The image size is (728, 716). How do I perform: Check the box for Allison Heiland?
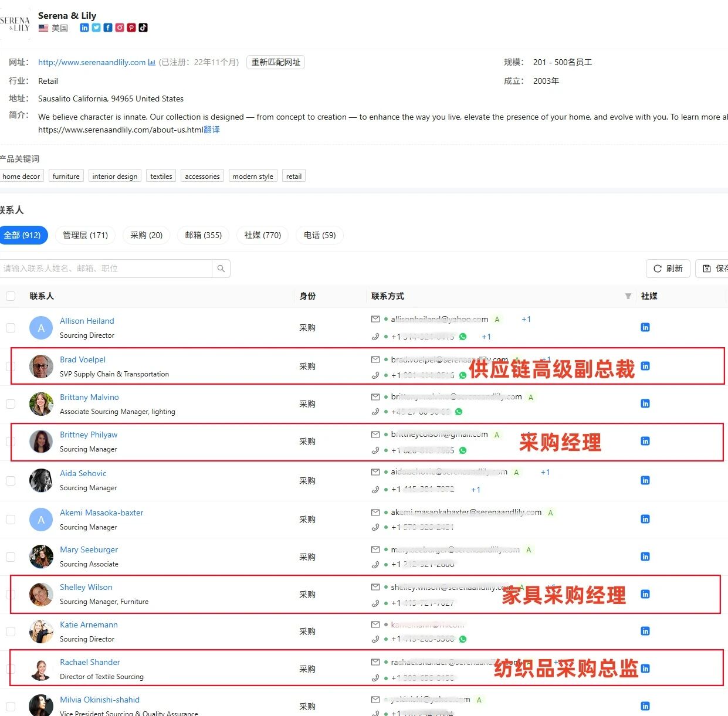click(11, 328)
